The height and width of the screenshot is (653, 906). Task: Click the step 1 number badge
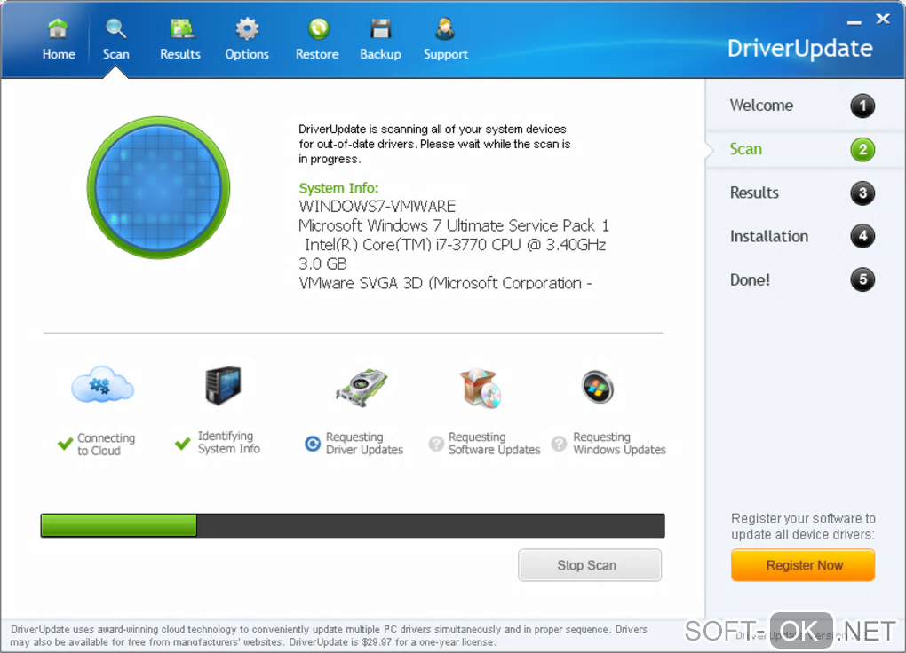tap(862, 106)
